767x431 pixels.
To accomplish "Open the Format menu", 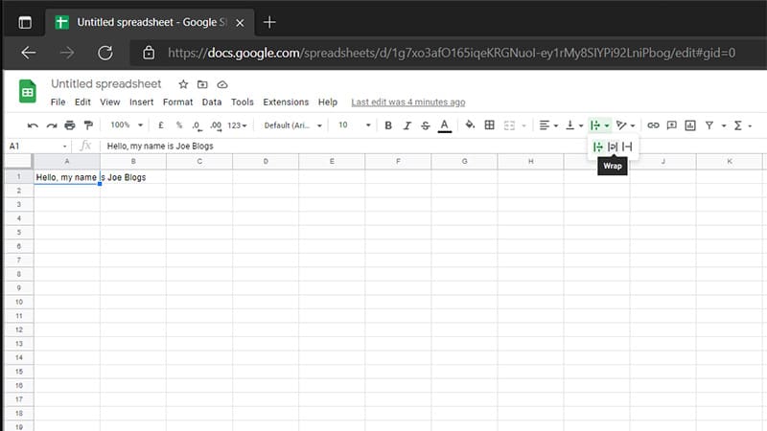I will [177, 102].
